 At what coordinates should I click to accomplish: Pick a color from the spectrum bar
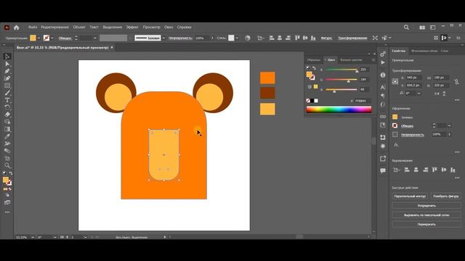(x=339, y=109)
